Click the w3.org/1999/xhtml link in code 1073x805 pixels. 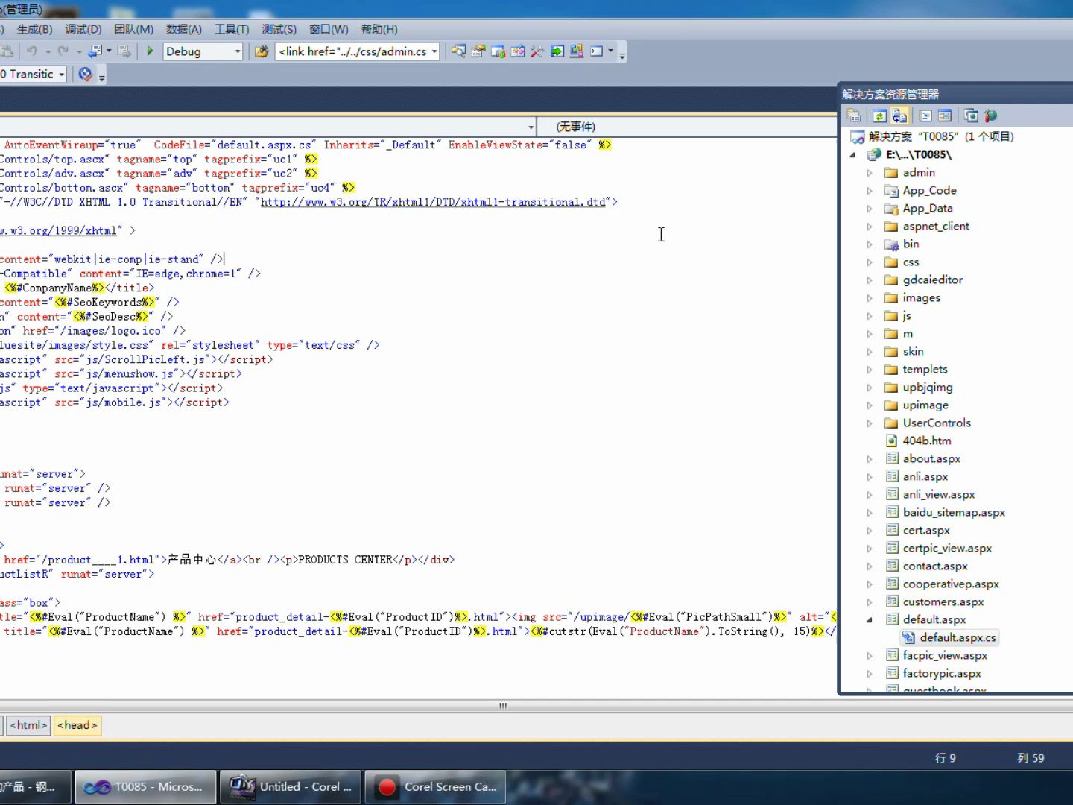pyautogui.click(x=58, y=231)
